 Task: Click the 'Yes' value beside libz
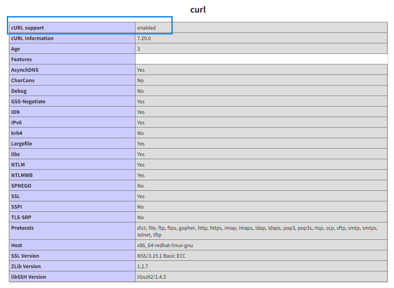coord(141,154)
